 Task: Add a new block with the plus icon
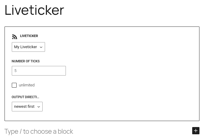196,131
